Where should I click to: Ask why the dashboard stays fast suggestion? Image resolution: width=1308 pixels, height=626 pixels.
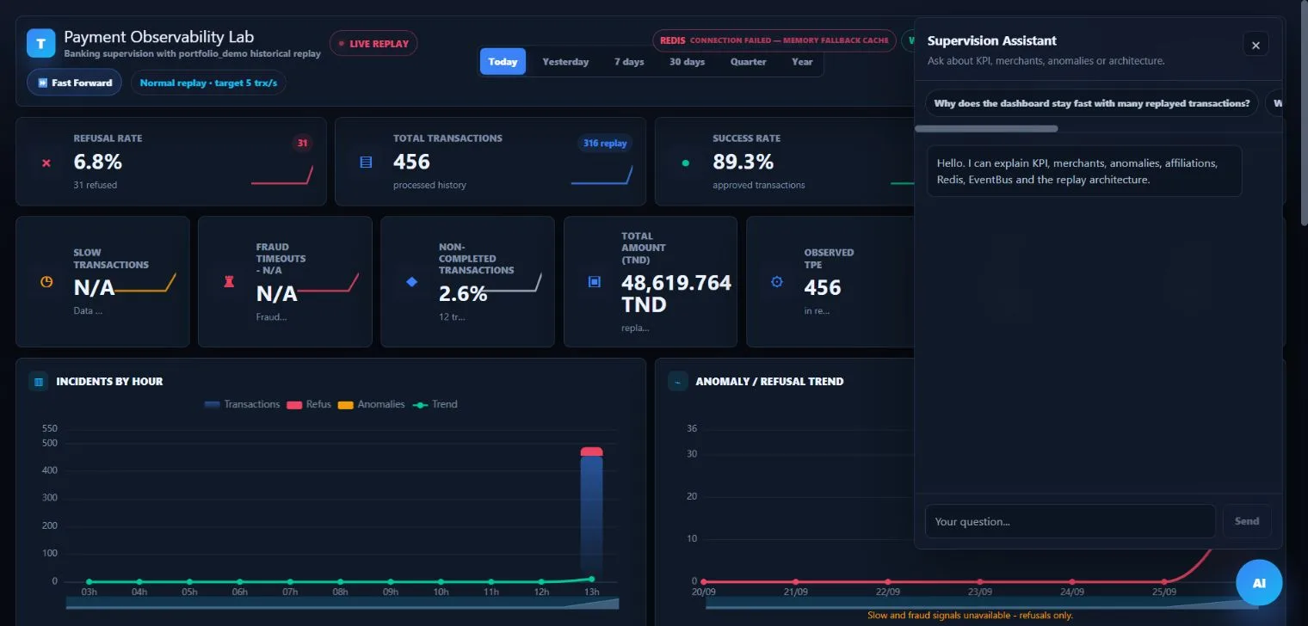(1091, 103)
